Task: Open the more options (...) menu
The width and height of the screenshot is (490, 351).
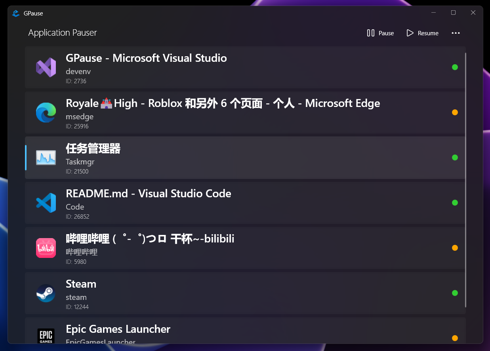Action: (x=456, y=33)
